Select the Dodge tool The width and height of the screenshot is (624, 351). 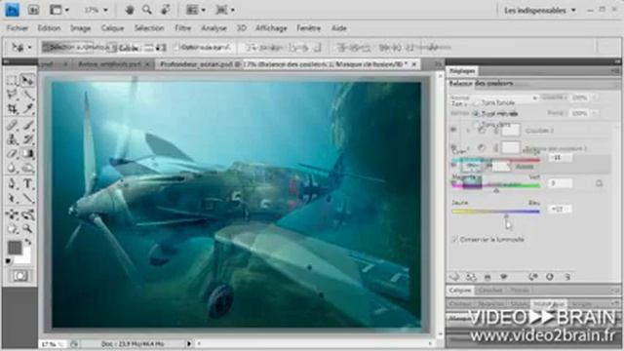tap(27, 169)
